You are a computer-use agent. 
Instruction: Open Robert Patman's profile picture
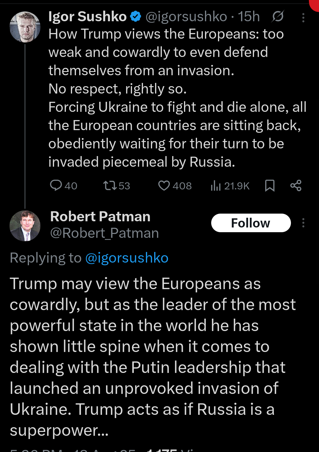click(25, 226)
